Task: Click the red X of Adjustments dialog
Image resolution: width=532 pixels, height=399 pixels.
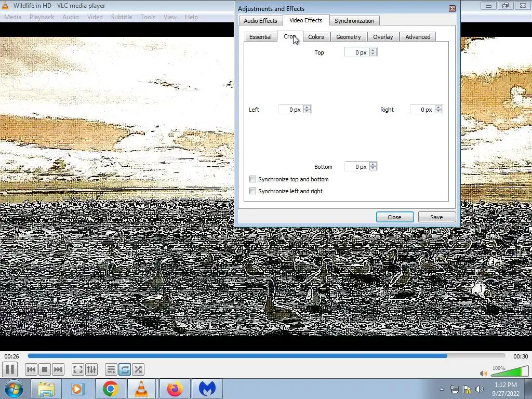Action: 452,8
